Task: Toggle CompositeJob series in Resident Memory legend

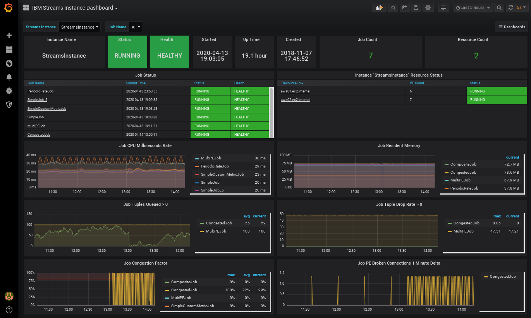Action: [463, 164]
